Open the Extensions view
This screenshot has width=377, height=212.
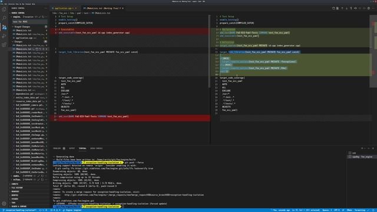tap(4, 45)
